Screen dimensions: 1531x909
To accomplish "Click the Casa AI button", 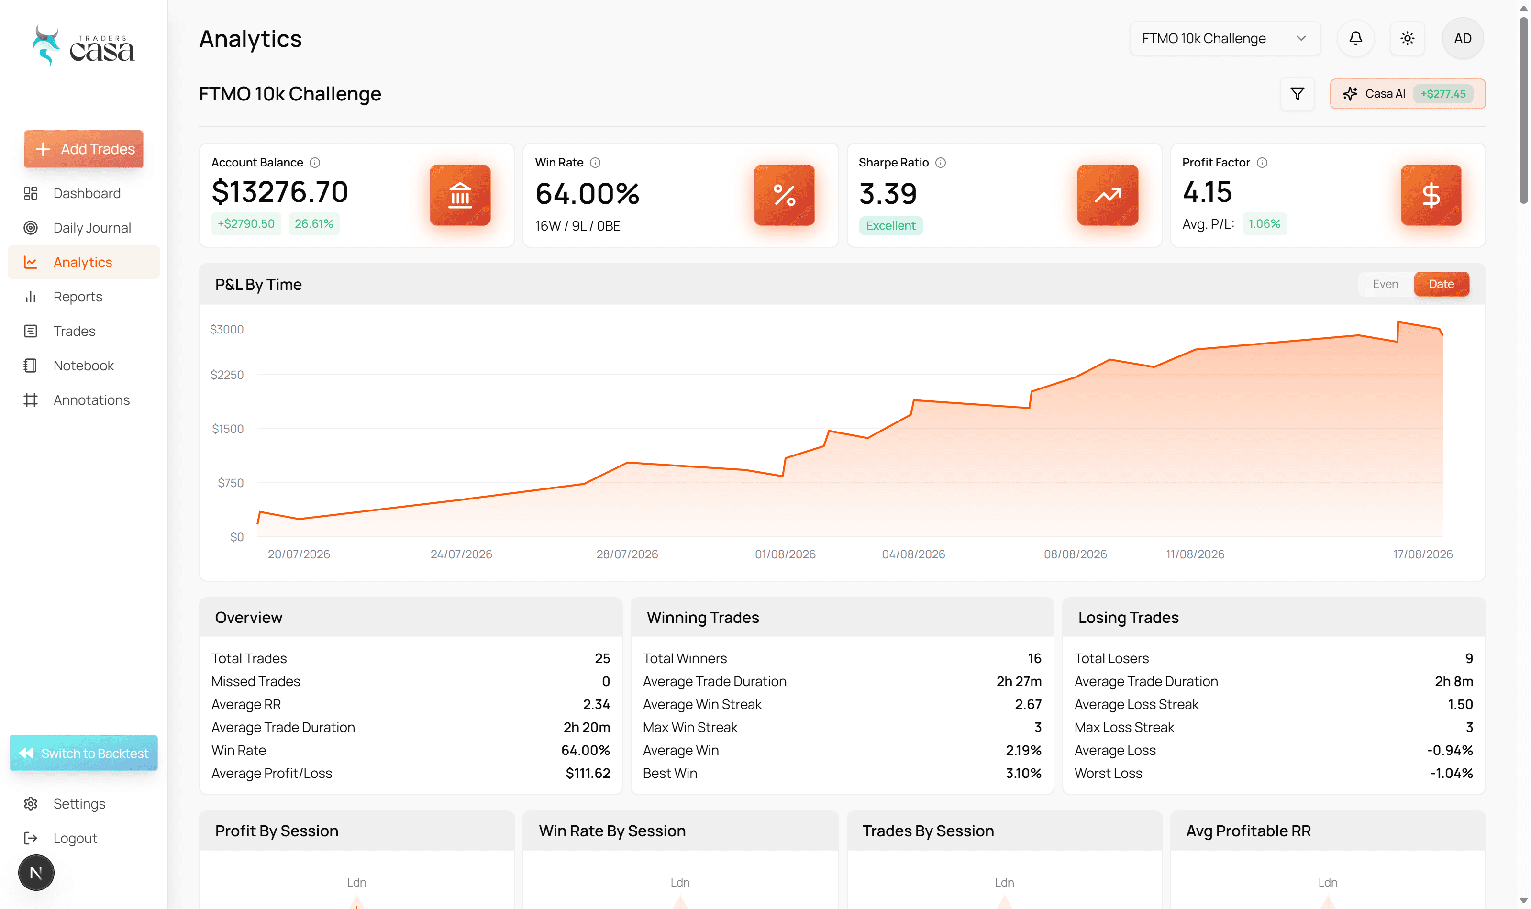I will point(1407,94).
